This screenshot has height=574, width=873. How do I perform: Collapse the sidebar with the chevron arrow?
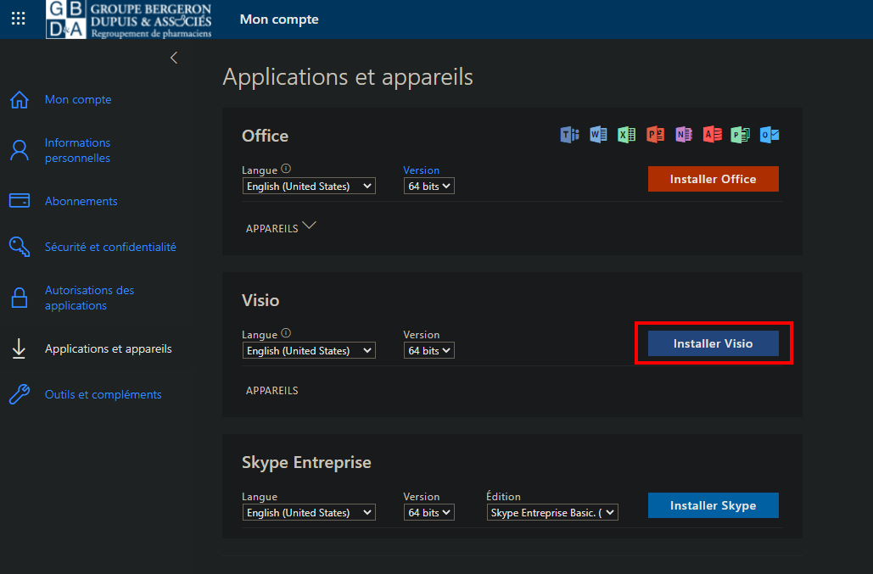[174, 58]
